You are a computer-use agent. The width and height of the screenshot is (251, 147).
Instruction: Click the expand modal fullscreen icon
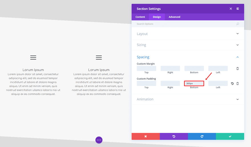click(231, 9)
